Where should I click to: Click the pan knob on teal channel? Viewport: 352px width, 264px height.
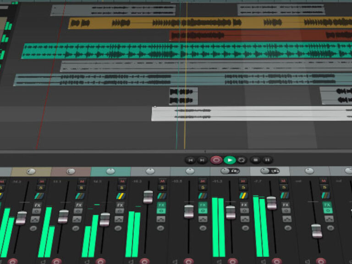[x=110, y=171]
